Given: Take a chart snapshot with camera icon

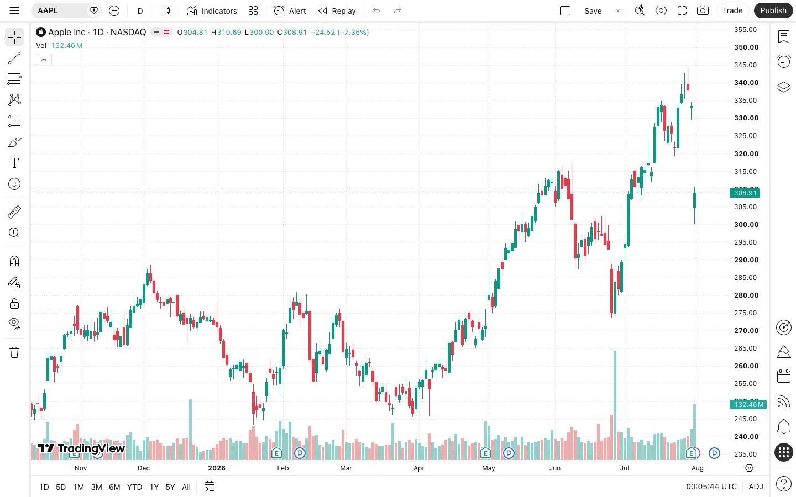Looking at the screenshot, I should [x=703, y=10].
